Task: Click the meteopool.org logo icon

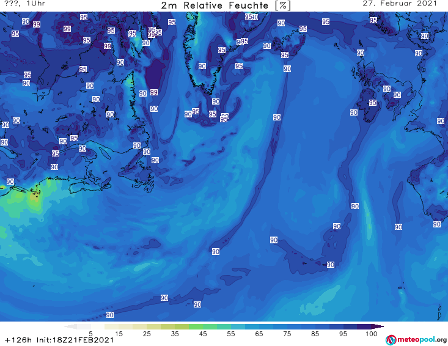Action: point(391,340)
